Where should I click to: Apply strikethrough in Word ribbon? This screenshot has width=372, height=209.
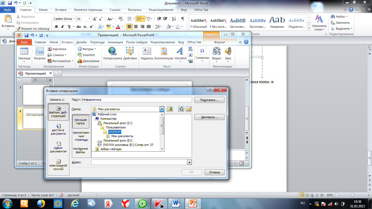click(x=78, y=27)
